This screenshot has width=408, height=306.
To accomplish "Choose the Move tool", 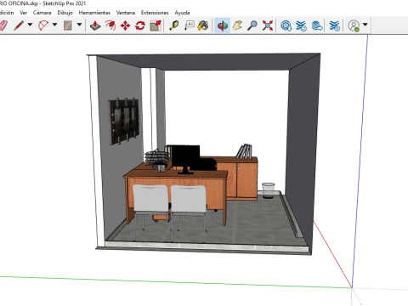I will [125, 25].
